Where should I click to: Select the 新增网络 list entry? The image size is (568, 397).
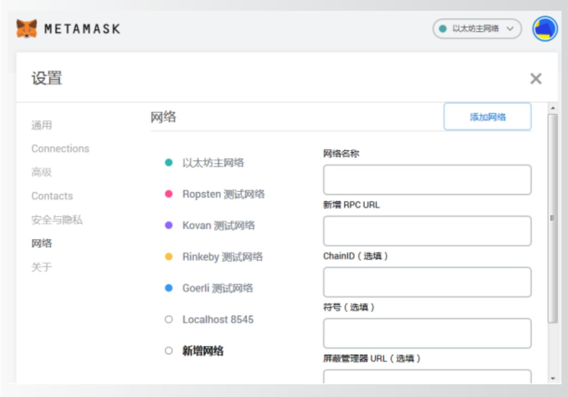[x=203, y=351]
